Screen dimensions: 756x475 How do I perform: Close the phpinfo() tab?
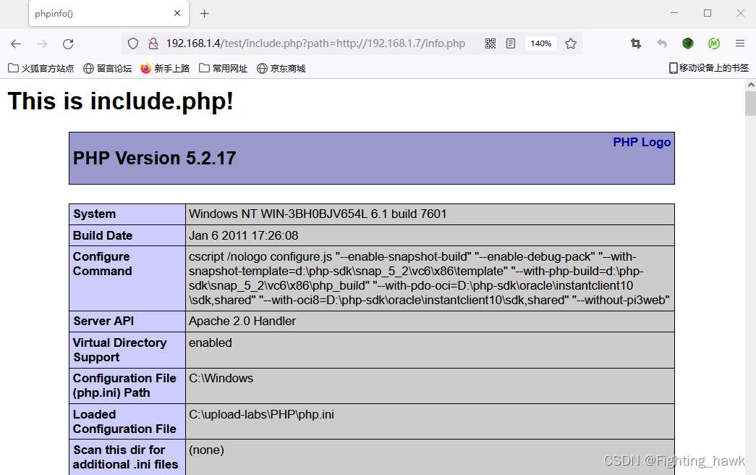(x=177, y=14)
